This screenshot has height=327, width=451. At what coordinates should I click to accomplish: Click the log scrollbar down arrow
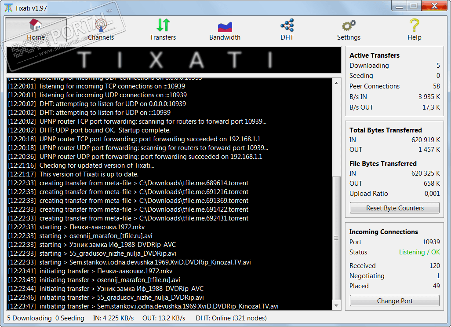(336, 306)
